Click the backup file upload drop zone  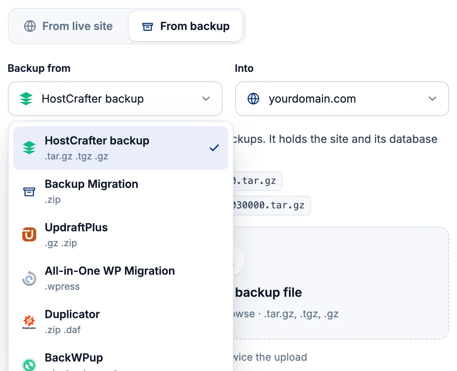(x=341, y=283)
